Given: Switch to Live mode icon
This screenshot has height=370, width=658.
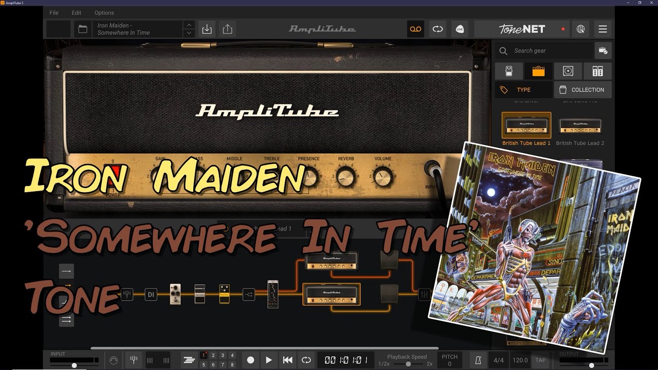Looking at the screenshot, I should pyautogui.click(x=460, y=29).
